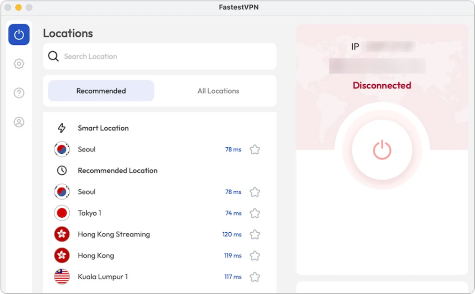Screen dimensions: 475x294
Task: Choose Hong Kong Streaming from the list
Action: pyautogui.click(x=114, y=235)
